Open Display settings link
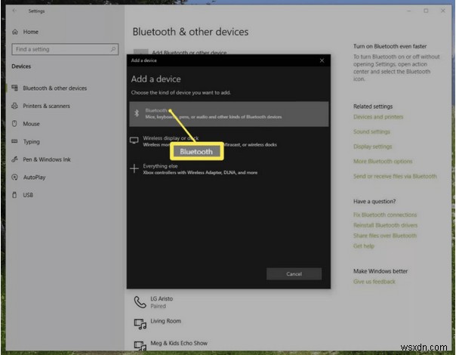456x355 pixels. coord(372,147)
